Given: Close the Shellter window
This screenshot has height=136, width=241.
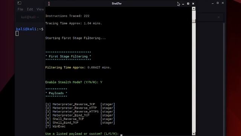Looking at the screenshot, I should (x=193, y=3).
